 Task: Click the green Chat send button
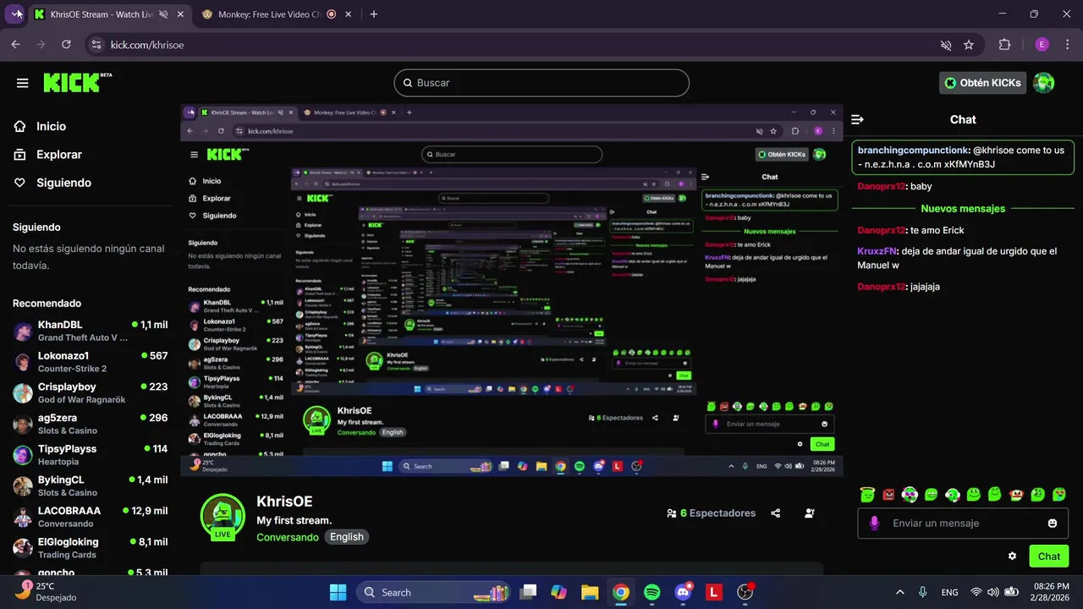1049,556
